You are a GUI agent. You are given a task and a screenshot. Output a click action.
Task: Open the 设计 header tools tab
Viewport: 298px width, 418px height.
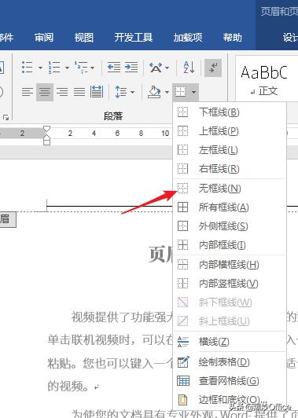tap(290, 38)
